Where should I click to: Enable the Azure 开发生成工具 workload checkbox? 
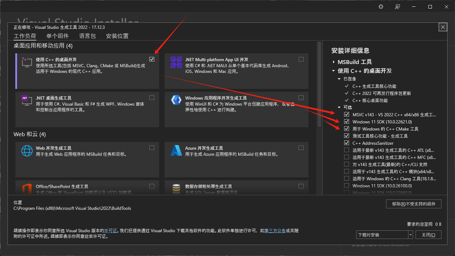tap(301, 148)
